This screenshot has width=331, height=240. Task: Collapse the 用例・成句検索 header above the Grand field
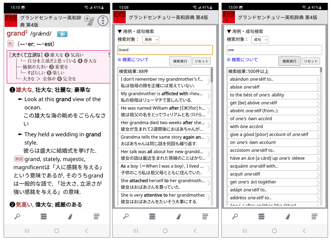point(136,31)
